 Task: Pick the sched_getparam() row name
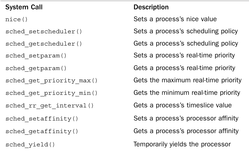coord(36,68)
